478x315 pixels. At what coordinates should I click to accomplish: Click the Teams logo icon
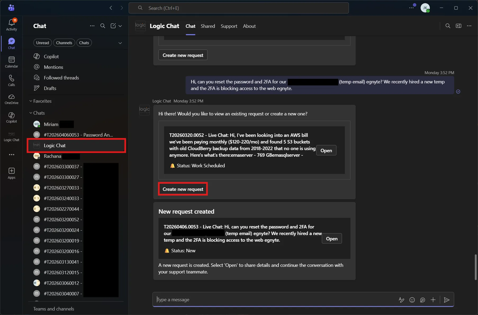(11, 8)
